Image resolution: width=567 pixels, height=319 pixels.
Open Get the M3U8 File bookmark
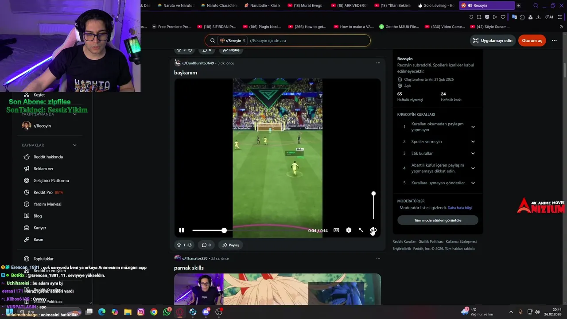399,27
